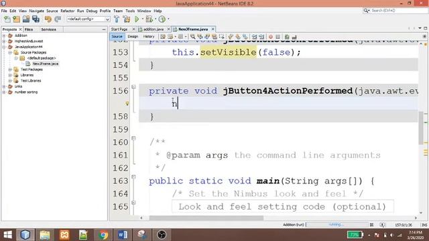This screenshot has height=241, width=429.
Task: Click the Stop Macro Recording square icon
Action: point(278,37)
